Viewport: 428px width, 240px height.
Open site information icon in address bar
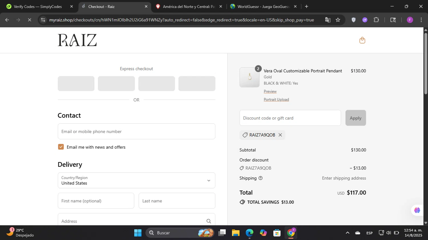point(43,20)
